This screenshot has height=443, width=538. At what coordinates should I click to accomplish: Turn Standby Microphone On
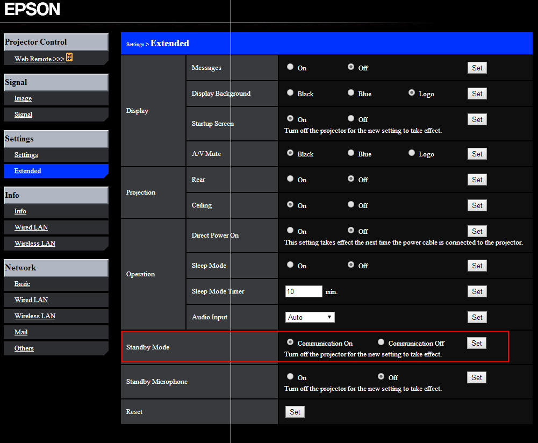pyautogui.click(x=290, y=376)
